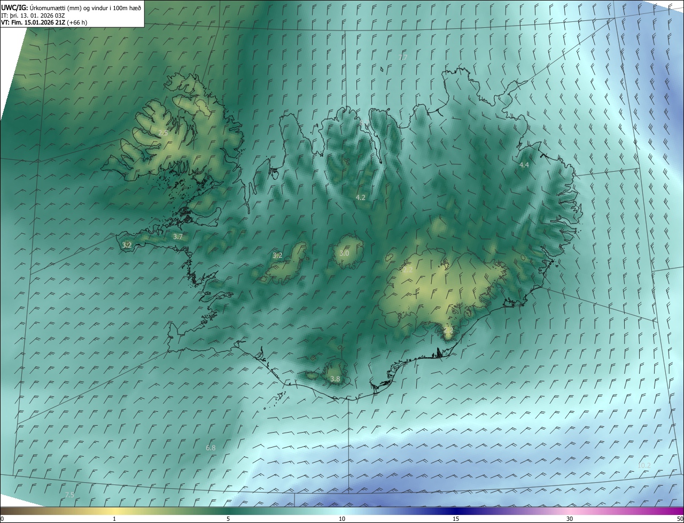Click the color scale tick label 10
Viewport: 684px width, 523px height.
[342, 519]
